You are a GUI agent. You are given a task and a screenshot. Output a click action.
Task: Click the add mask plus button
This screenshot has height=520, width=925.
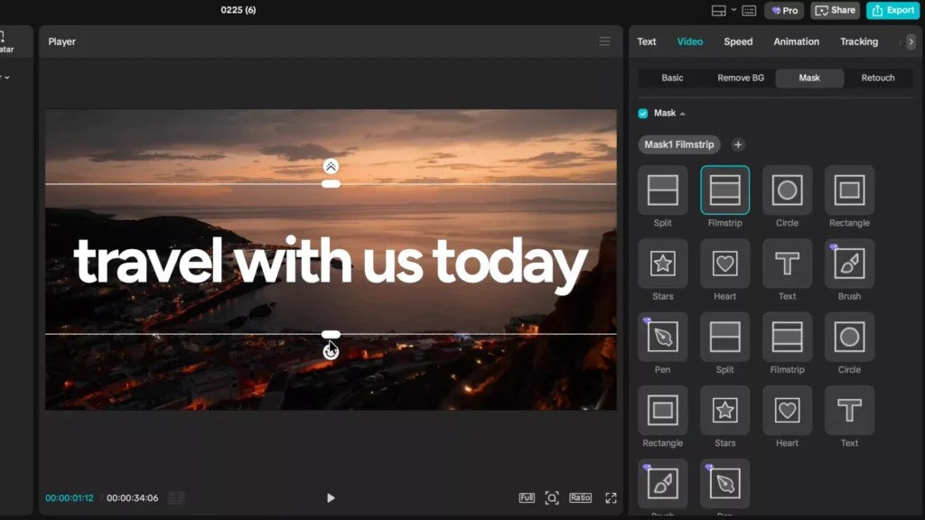pos(738,144)
